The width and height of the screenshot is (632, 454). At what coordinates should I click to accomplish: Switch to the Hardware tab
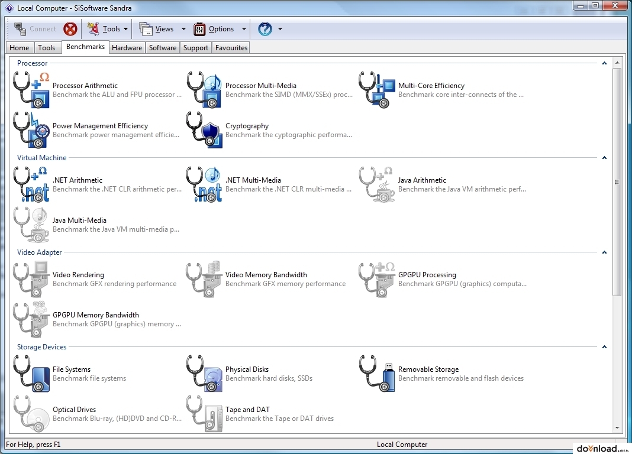point(127,47)
